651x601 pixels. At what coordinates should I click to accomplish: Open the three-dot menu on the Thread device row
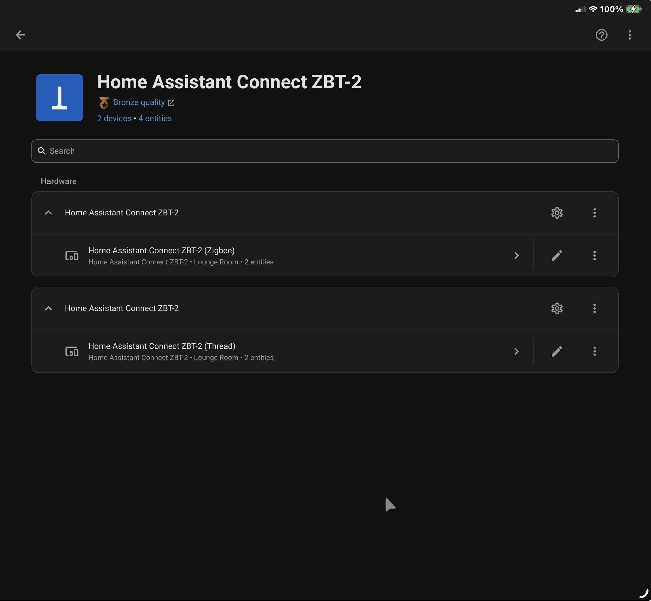594,351
